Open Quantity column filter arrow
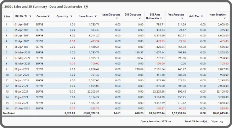Viewport: 232px width, 128px height. (x=71, y=16)
